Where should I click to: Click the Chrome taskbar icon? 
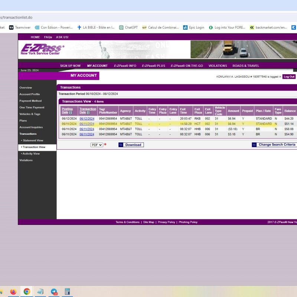[x=27, y=291]
